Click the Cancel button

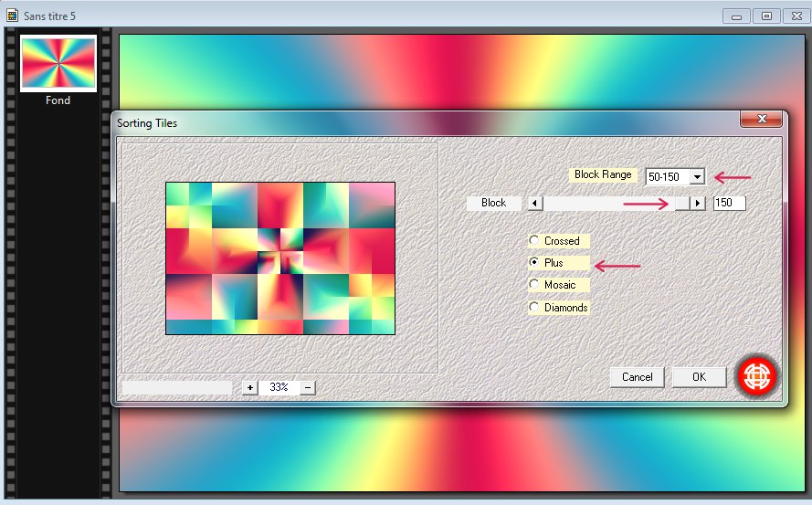[637, 377]
